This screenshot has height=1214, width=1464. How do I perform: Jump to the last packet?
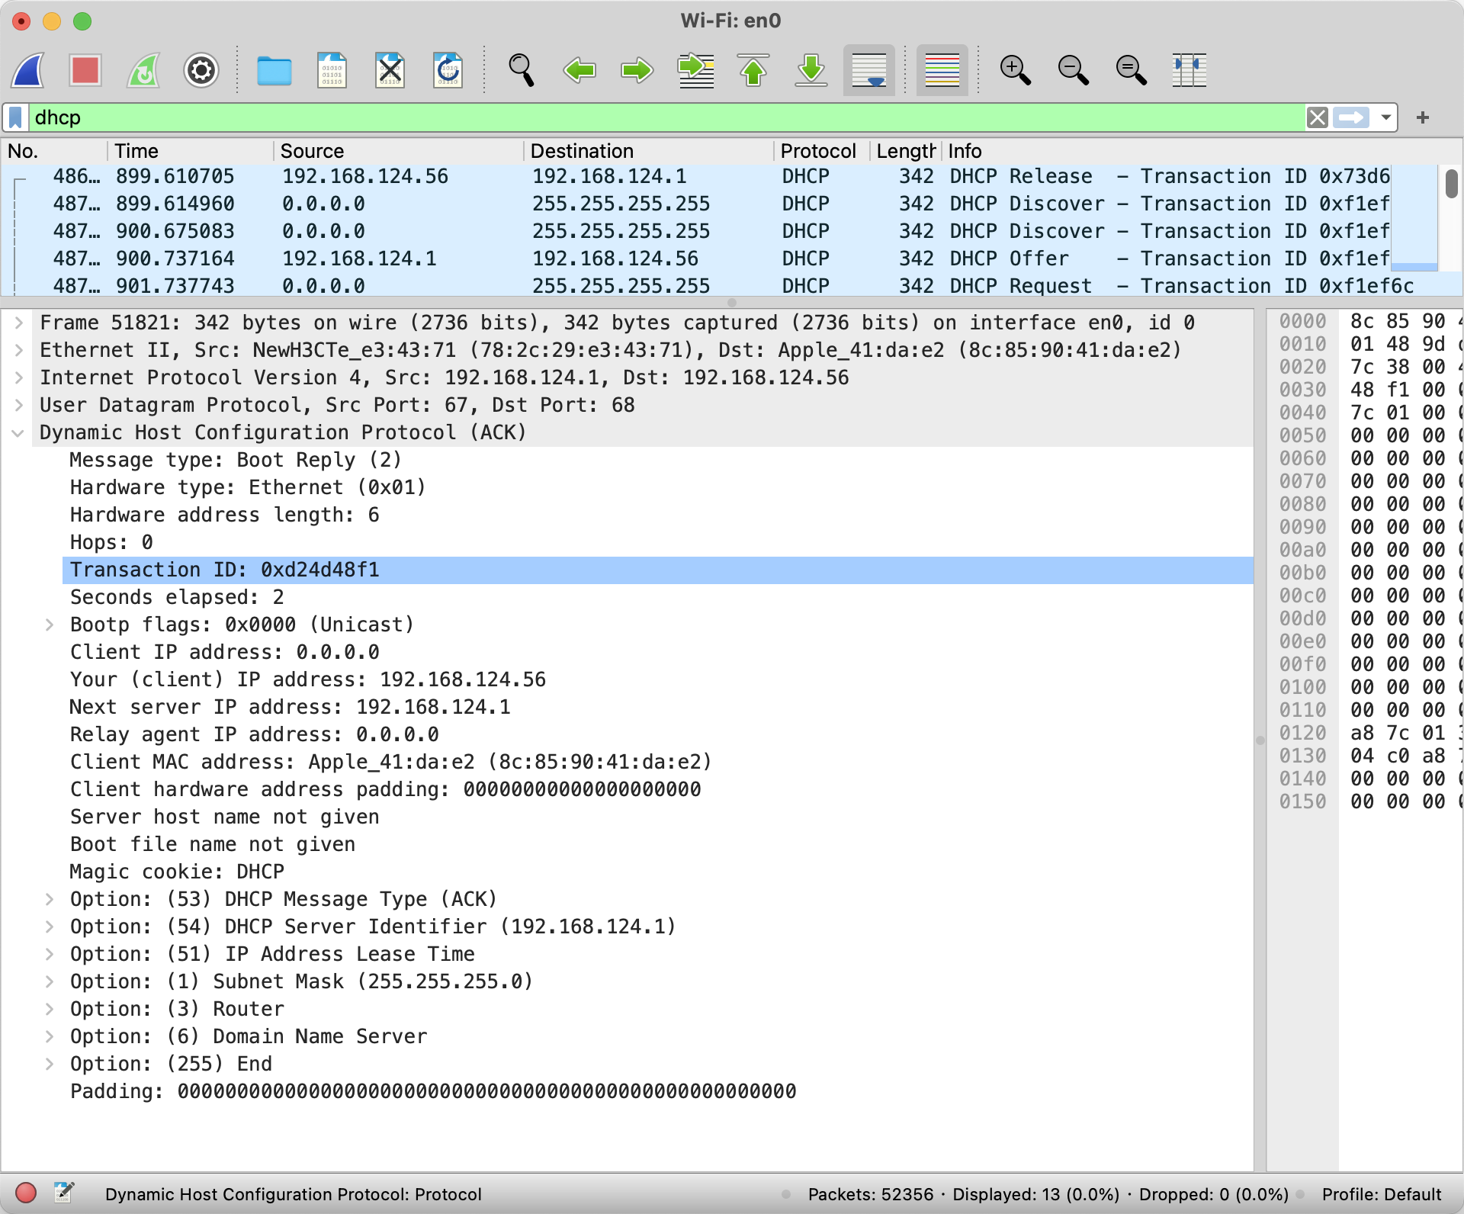click(811, 70)
